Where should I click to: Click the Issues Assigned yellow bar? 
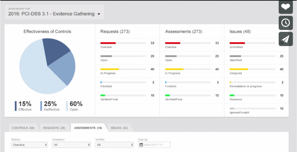tap(239, 69)
